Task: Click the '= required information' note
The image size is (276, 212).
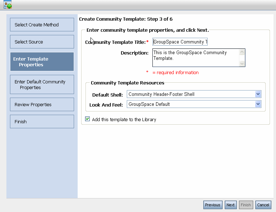Action: tap(176, 73)
